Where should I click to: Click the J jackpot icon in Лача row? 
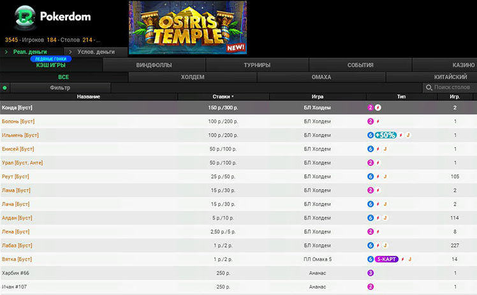(x=385, y=204)
